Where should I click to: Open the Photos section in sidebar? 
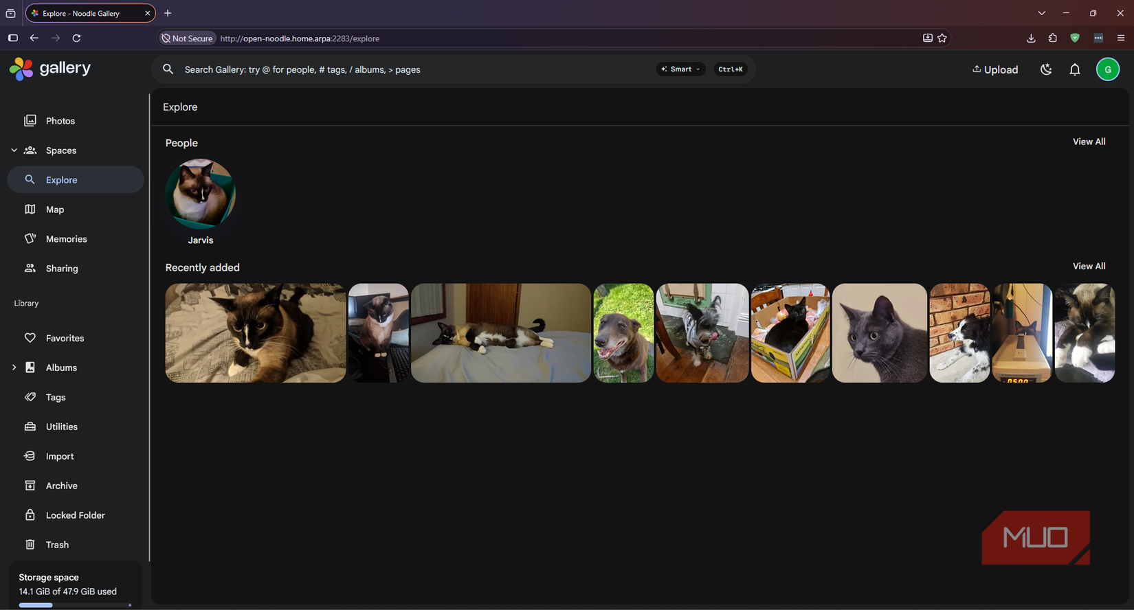(x=76, y=121)
